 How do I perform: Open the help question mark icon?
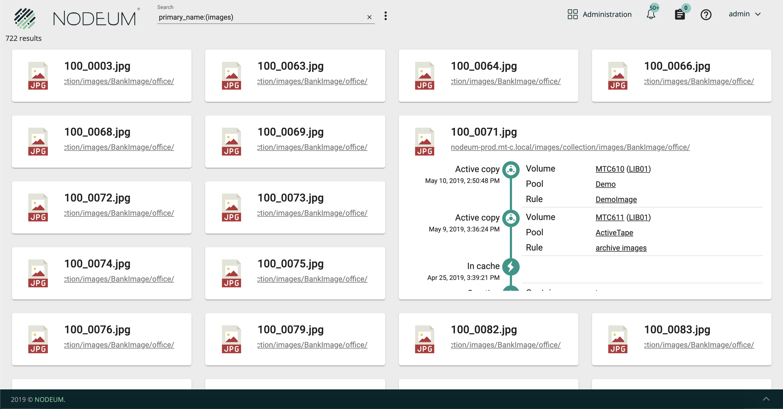pos(706,15)
